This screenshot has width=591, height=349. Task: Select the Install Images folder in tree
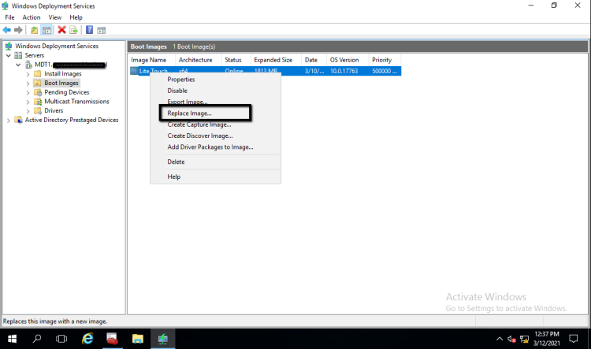(x=62, y=74)
